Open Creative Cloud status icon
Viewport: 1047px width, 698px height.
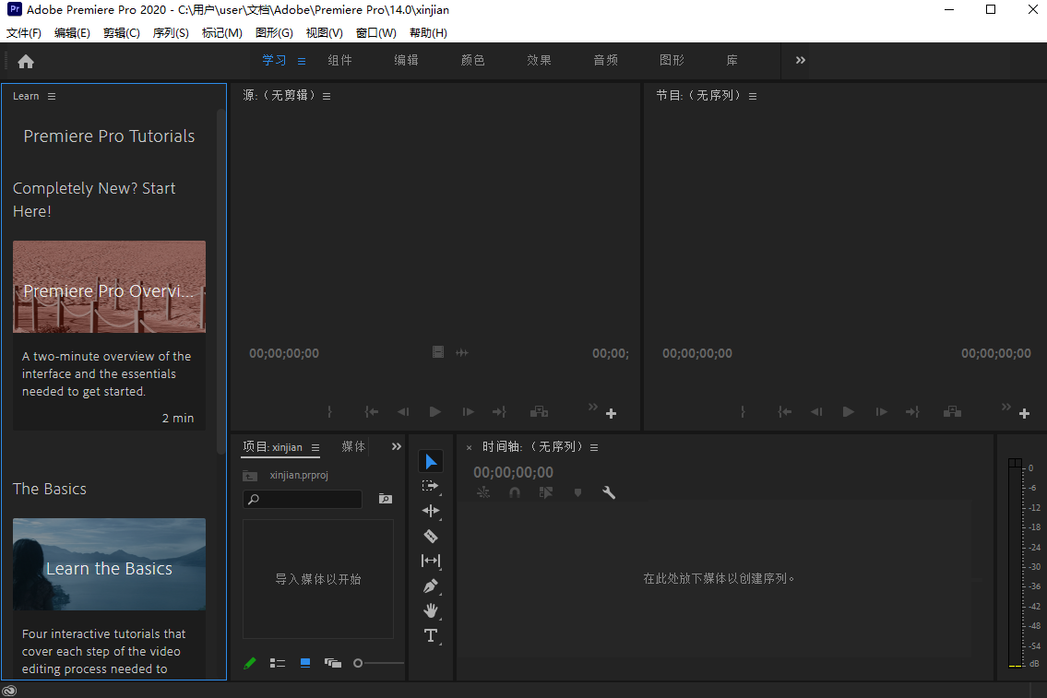9,691
